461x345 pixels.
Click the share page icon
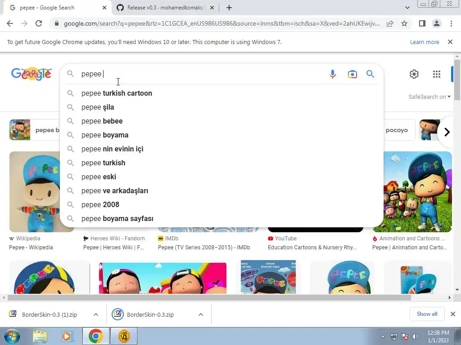coord(390,23)
